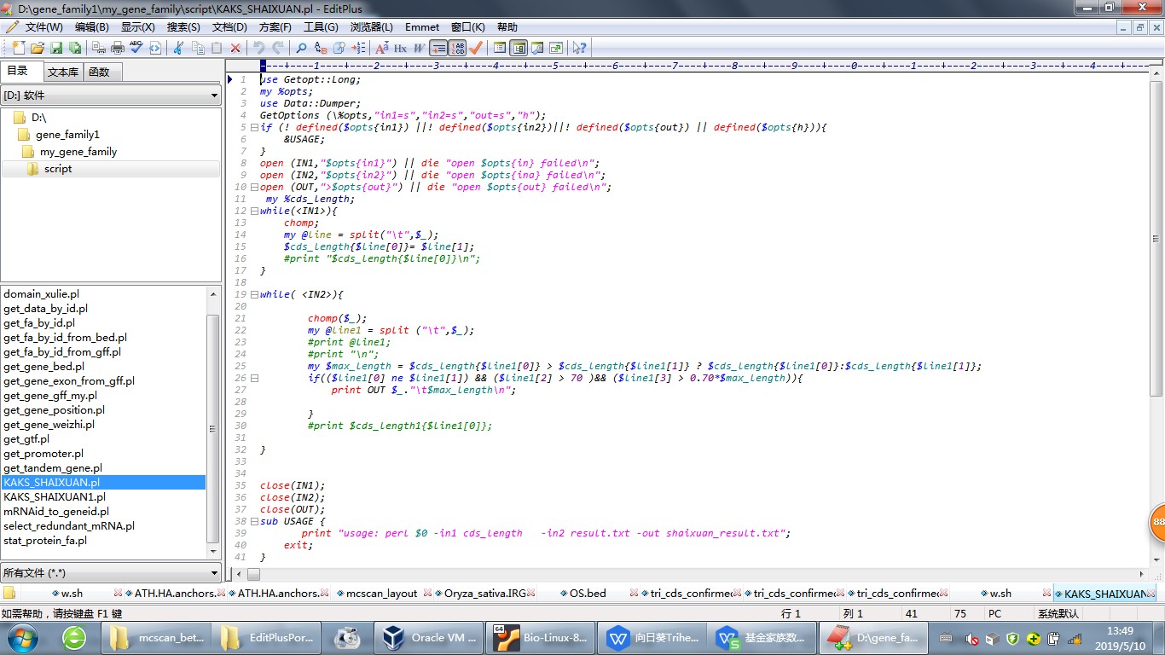Open the file filter dropdown 所有文件 (*.*)

tap(111, 572)
